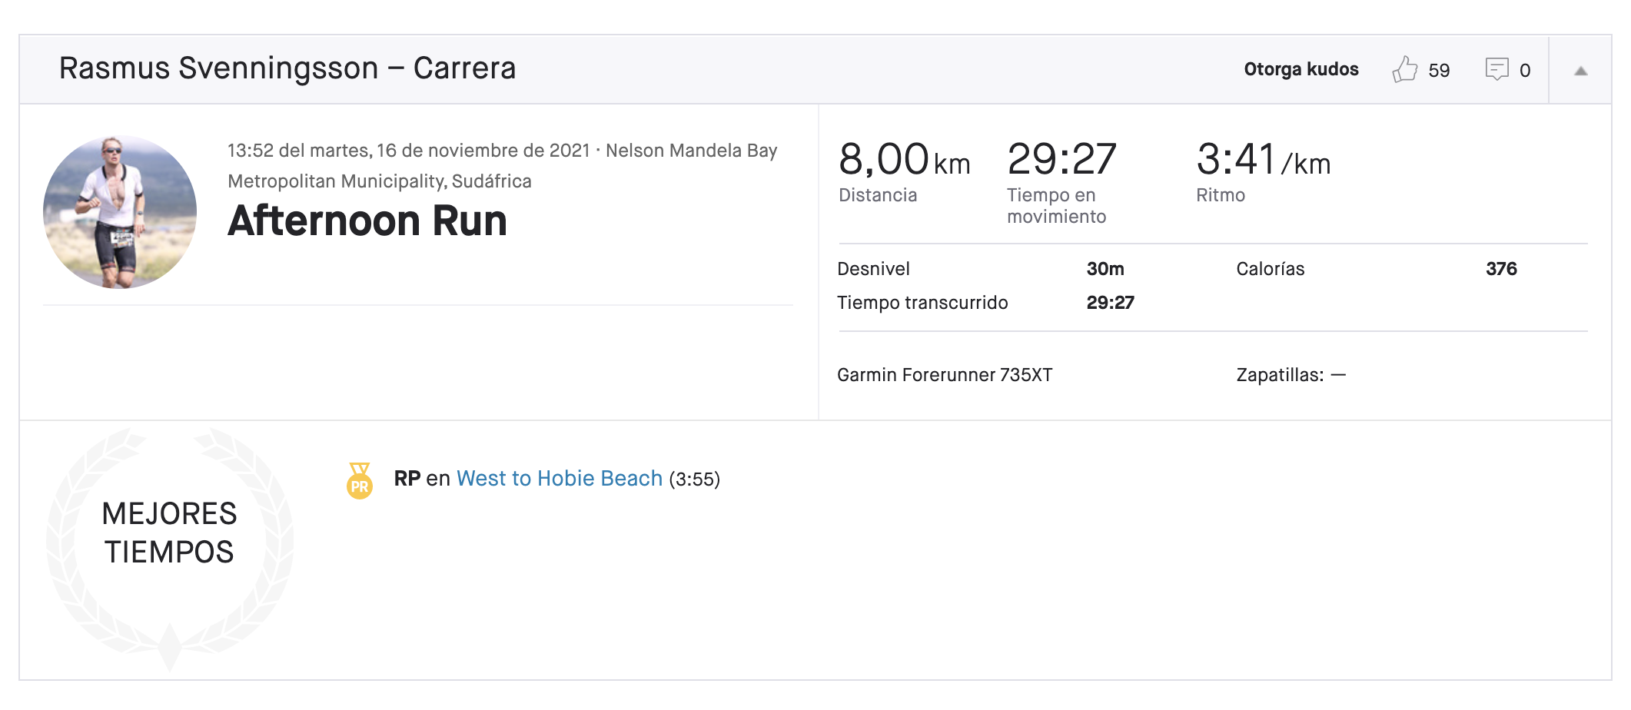Open the West to Hobie Beach segment

pos(559,478)
